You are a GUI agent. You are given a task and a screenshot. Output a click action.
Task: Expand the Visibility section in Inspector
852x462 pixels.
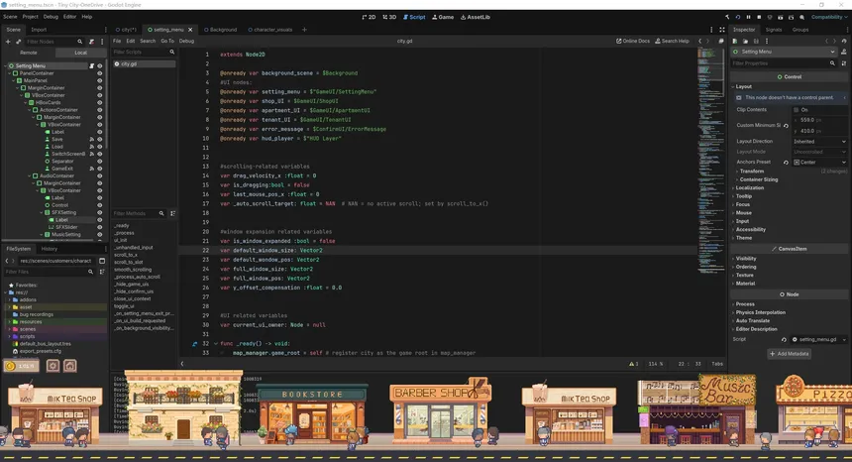point(745,259)
